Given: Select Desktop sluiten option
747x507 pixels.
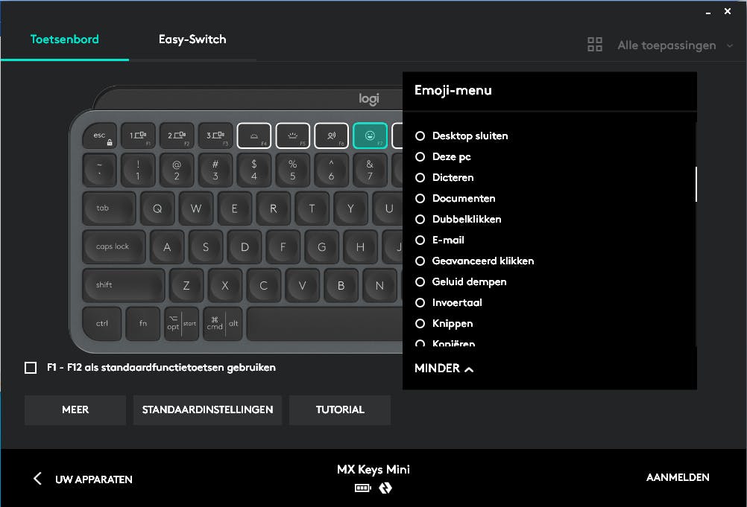Looking at the screenshot, I should pyautogui.click(x=461, y=136).
